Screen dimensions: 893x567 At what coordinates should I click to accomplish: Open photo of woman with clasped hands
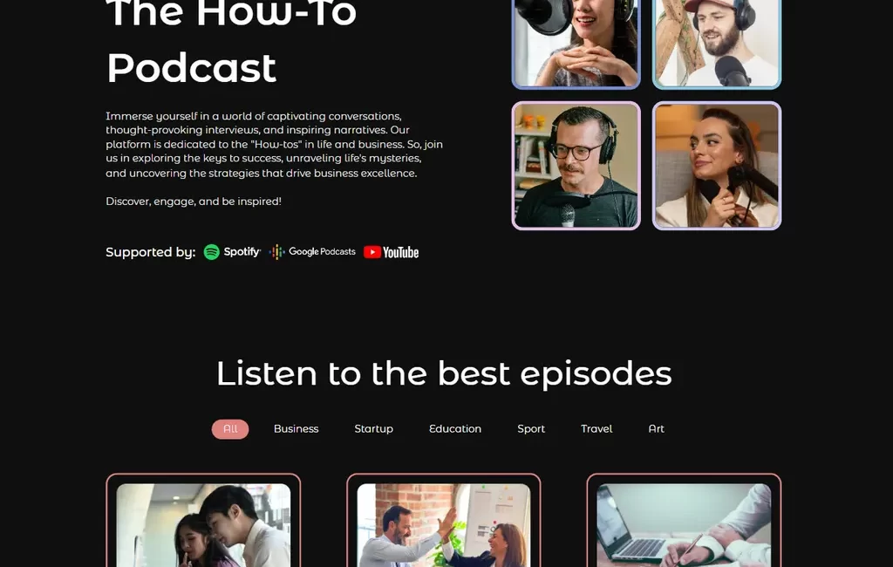[576, 44]
